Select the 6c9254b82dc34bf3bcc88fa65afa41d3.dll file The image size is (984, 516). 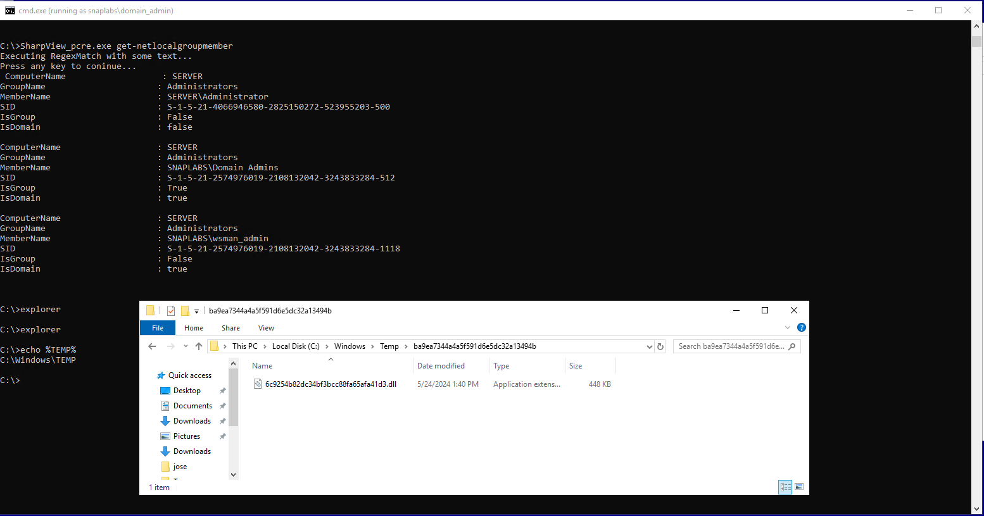pyautogui.click(x=331, y=384)
